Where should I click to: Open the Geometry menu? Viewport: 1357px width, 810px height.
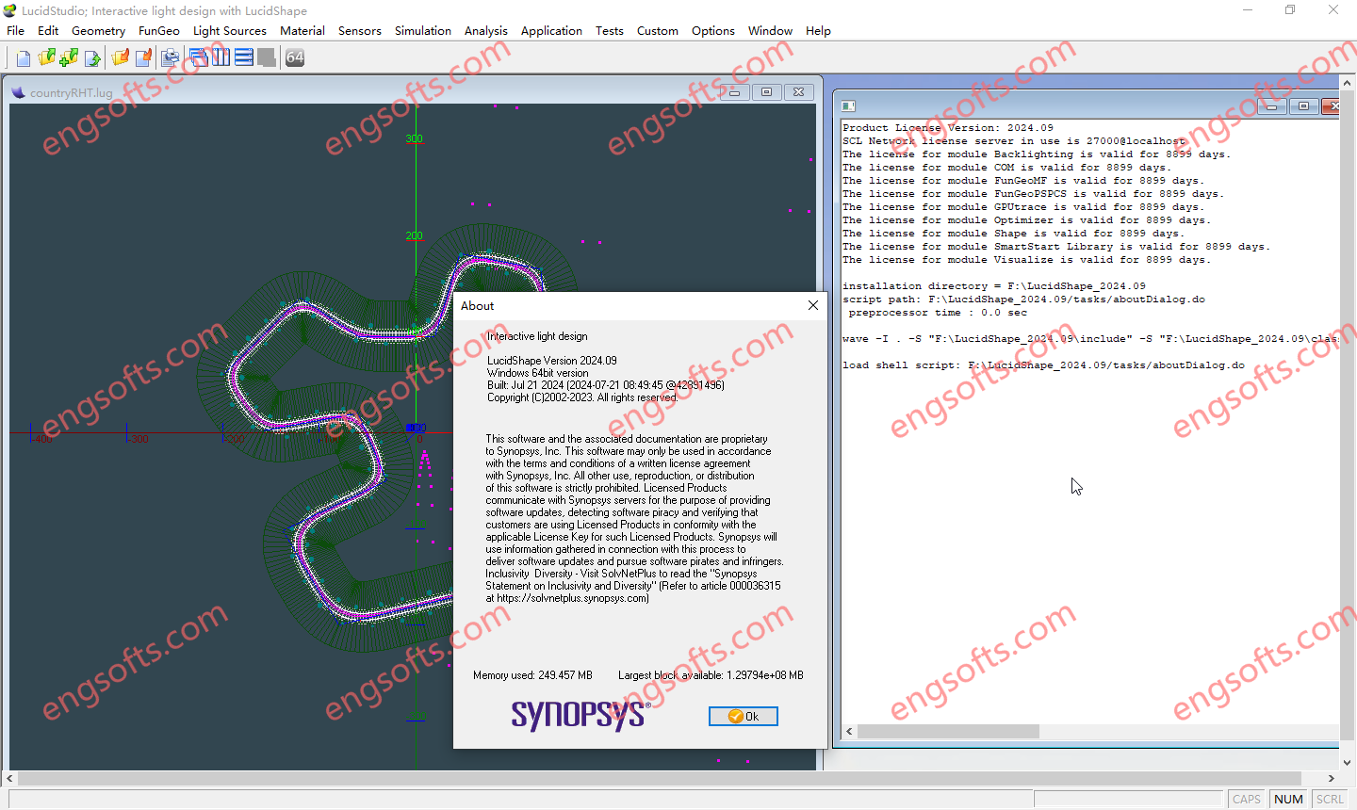pyautogui.click(x=98, y=31)
